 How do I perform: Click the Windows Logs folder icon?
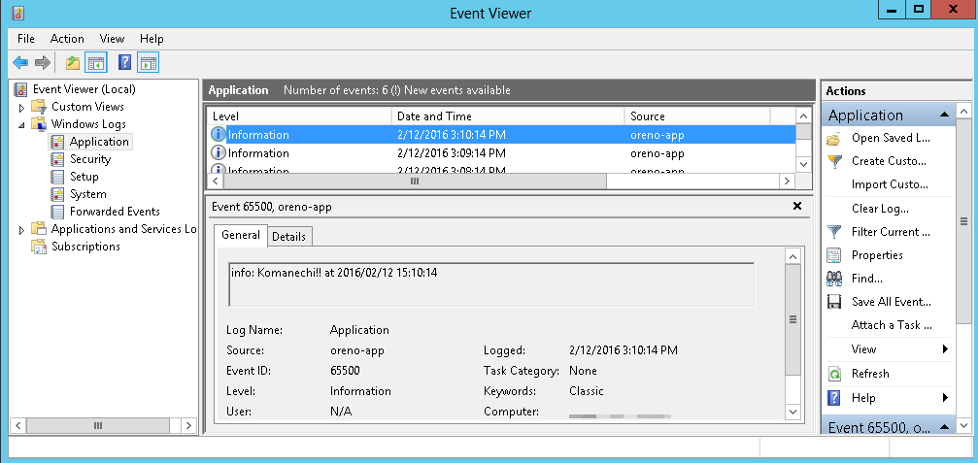coord(39,124)
